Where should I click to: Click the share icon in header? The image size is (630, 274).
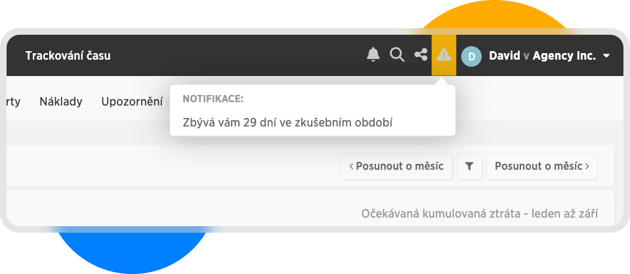(x=421, y=55)
